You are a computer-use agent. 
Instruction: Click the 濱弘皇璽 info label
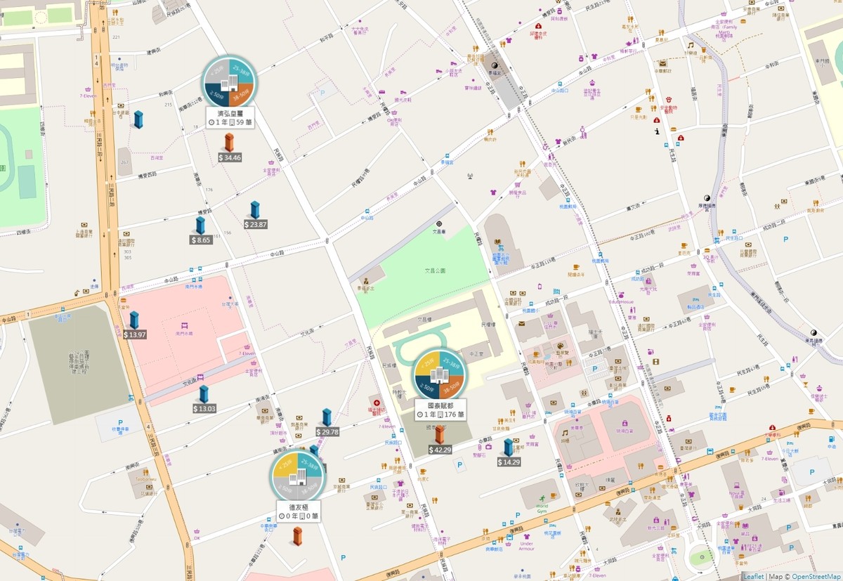pos(230,117)
